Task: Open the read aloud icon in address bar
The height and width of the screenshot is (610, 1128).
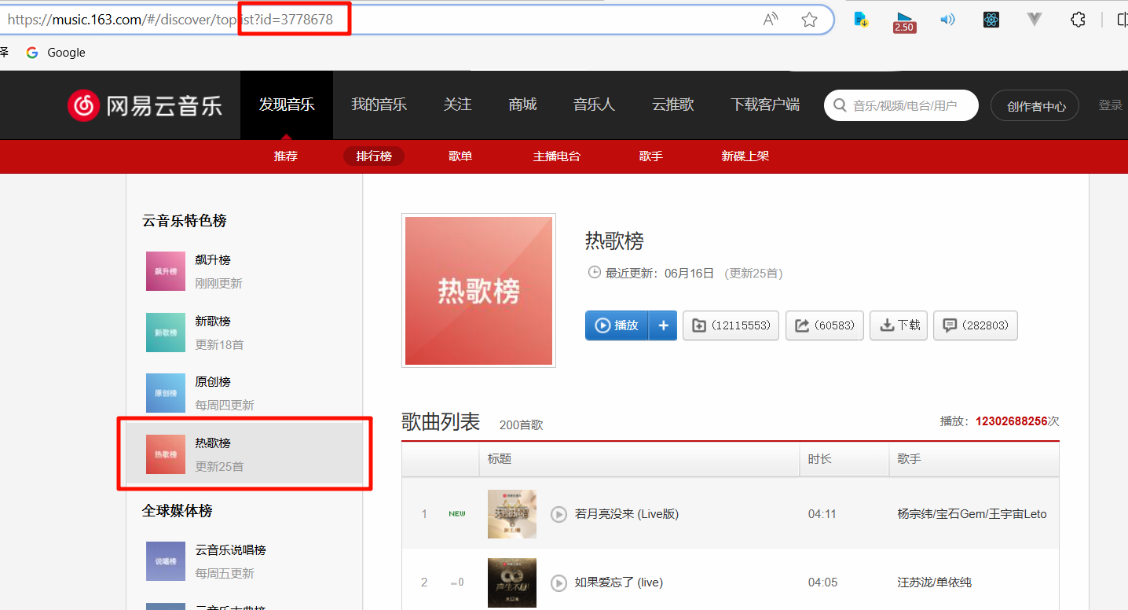Action: pyautogui.click(x=771, y=20)
